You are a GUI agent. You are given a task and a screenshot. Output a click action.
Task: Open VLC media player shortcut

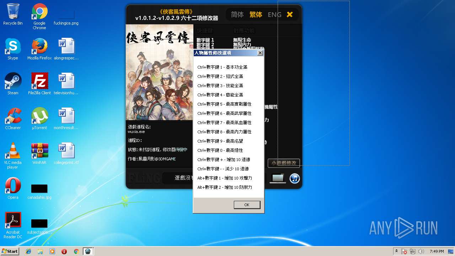(13, 156)
